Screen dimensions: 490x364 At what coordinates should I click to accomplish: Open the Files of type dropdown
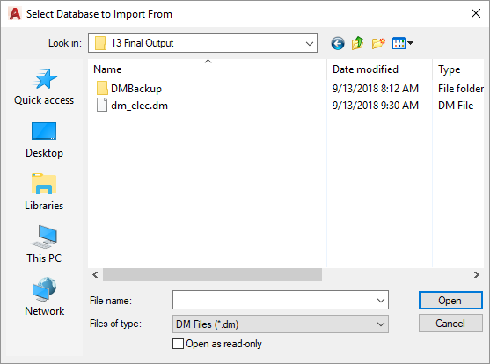click(281, 324)
